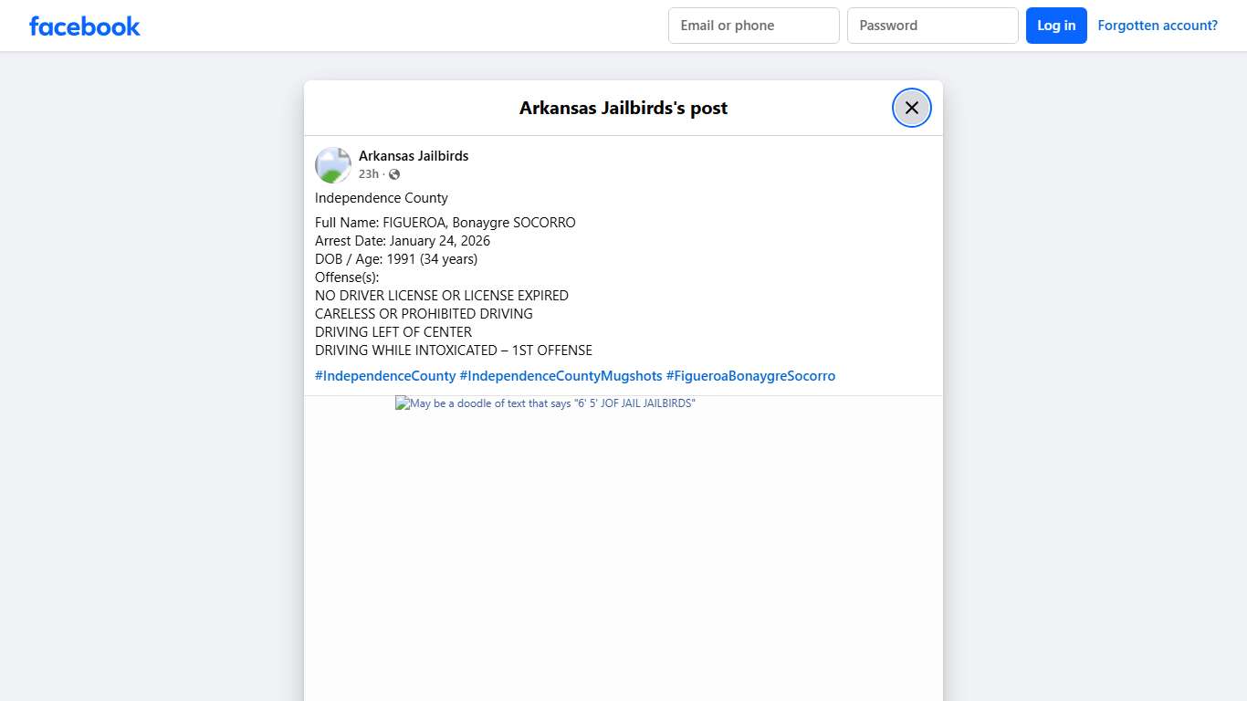
Task: Open the Arkansas Jailbirds page name link
Action: [413, 156]
